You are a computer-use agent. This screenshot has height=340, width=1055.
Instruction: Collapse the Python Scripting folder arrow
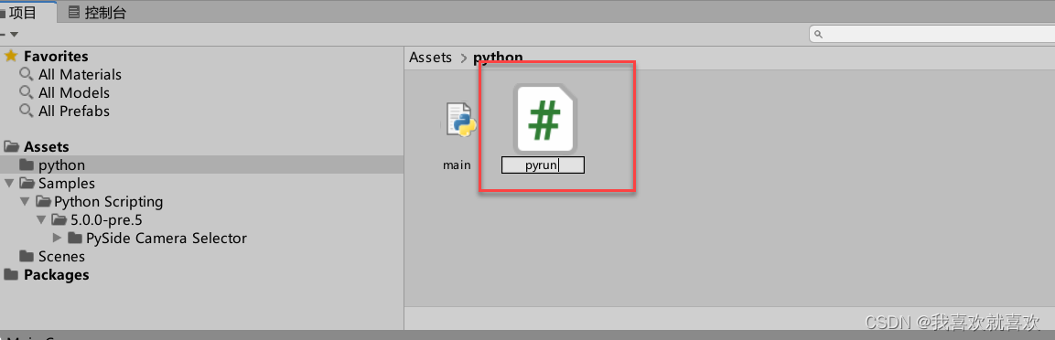point(25,202)
